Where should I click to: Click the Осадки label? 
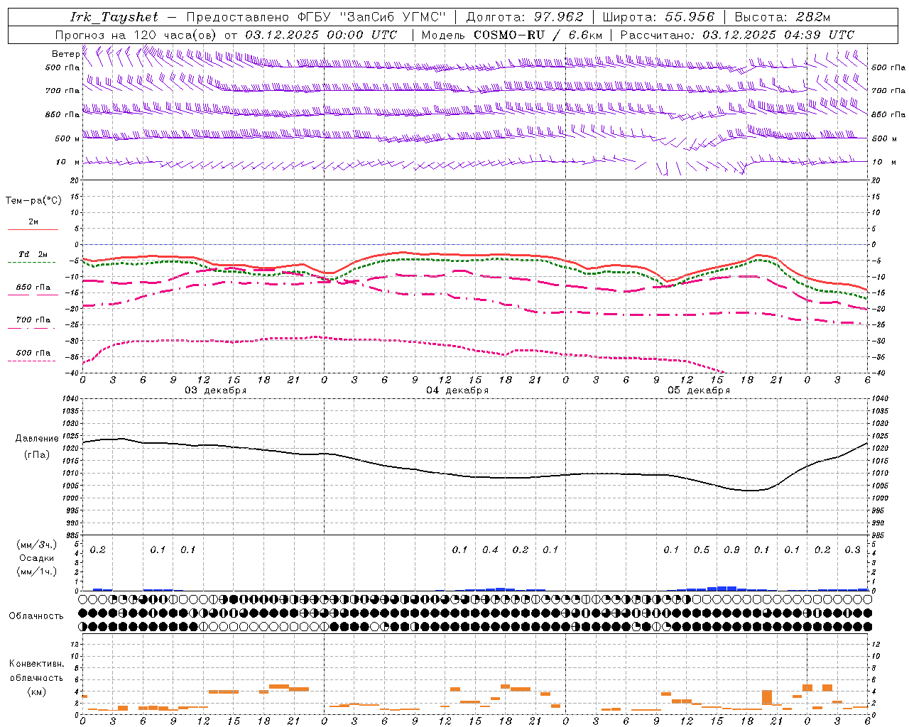coord(37,558)
